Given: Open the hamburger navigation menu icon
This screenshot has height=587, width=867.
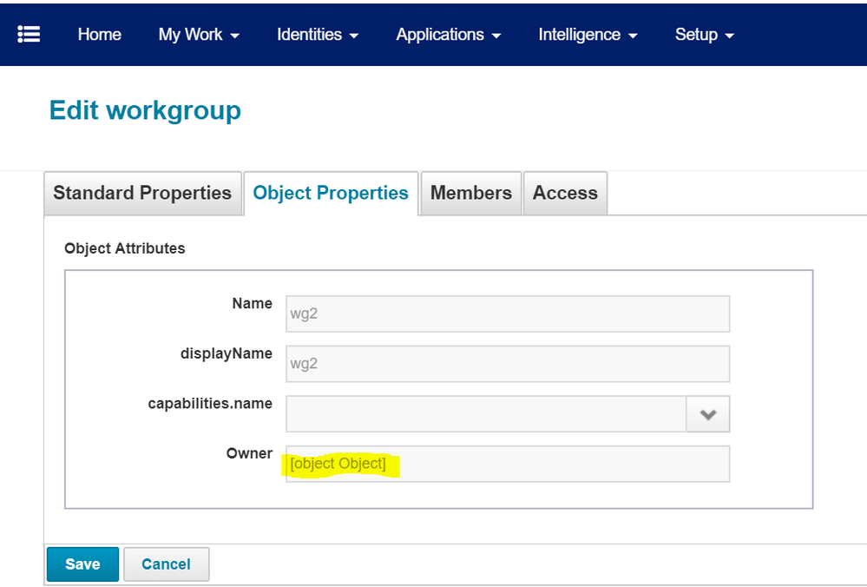Looking at the screenshot, I should [x=29, y=34].
